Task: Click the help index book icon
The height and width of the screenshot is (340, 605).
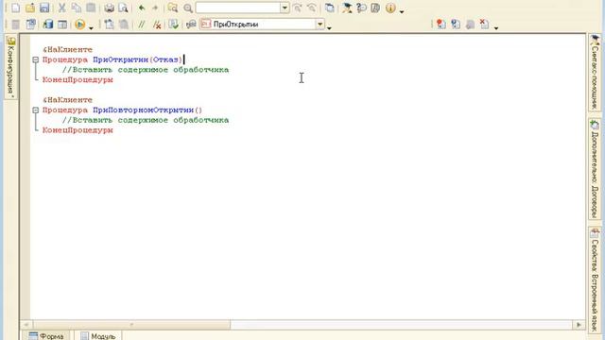Action: click(x=375, y=8)
